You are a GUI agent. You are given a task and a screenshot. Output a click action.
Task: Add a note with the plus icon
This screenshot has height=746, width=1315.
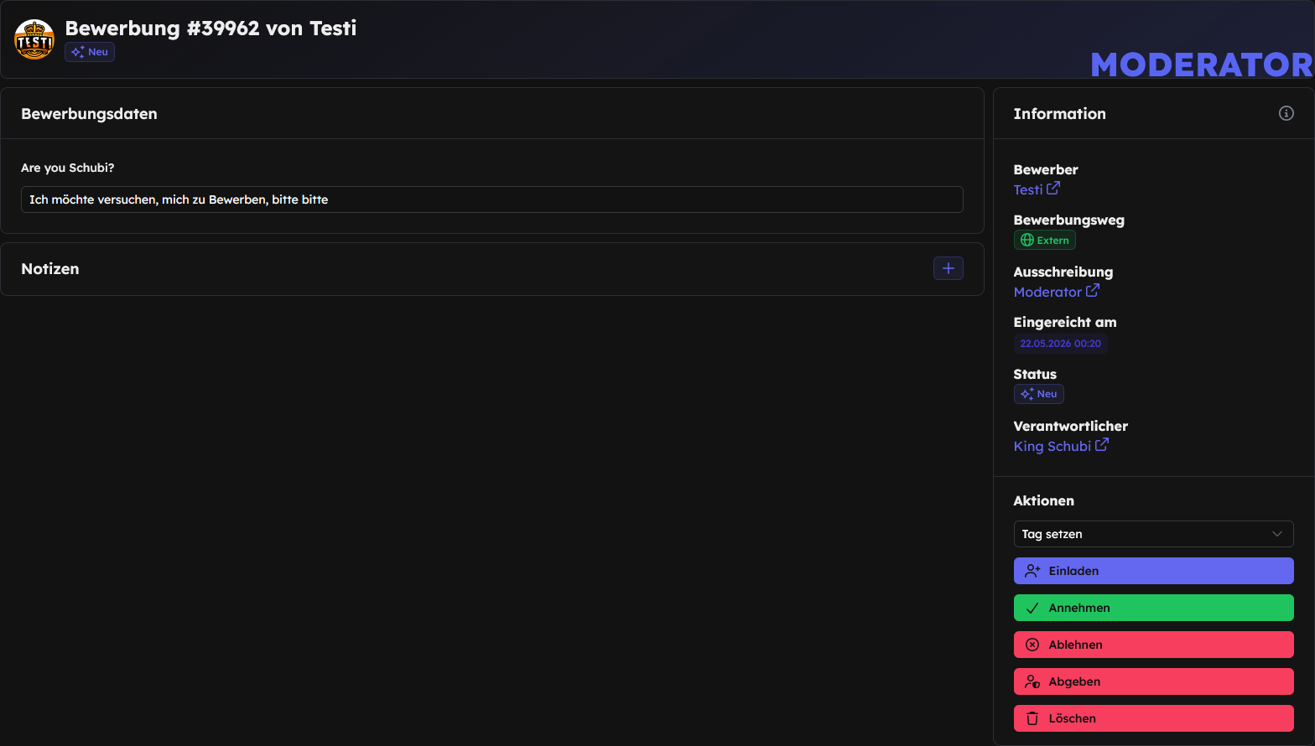949,268
